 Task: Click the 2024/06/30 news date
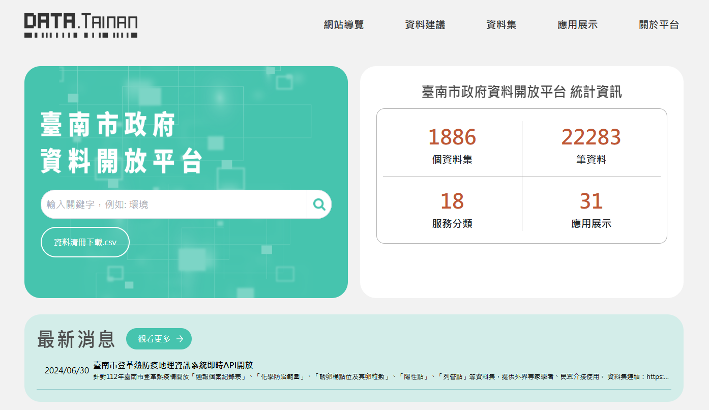tap(67, 370)
